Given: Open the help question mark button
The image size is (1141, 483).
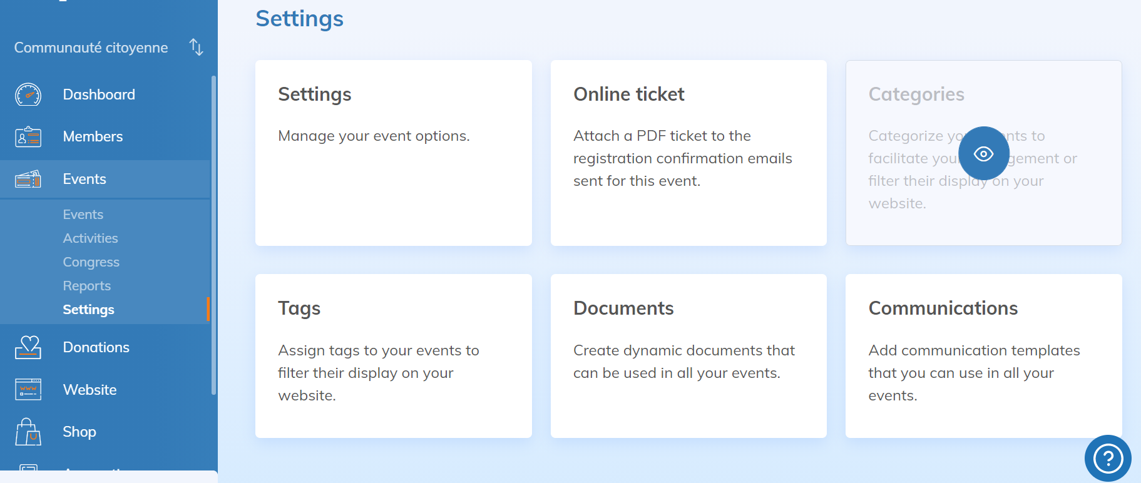Looking at the screenshot, I should click(x=1107, y=459).
